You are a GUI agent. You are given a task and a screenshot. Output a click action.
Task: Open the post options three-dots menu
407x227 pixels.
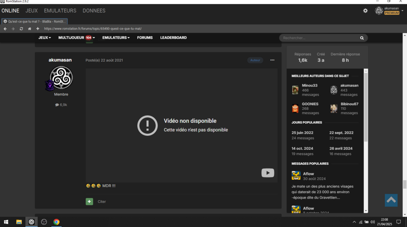pos(272,60)
